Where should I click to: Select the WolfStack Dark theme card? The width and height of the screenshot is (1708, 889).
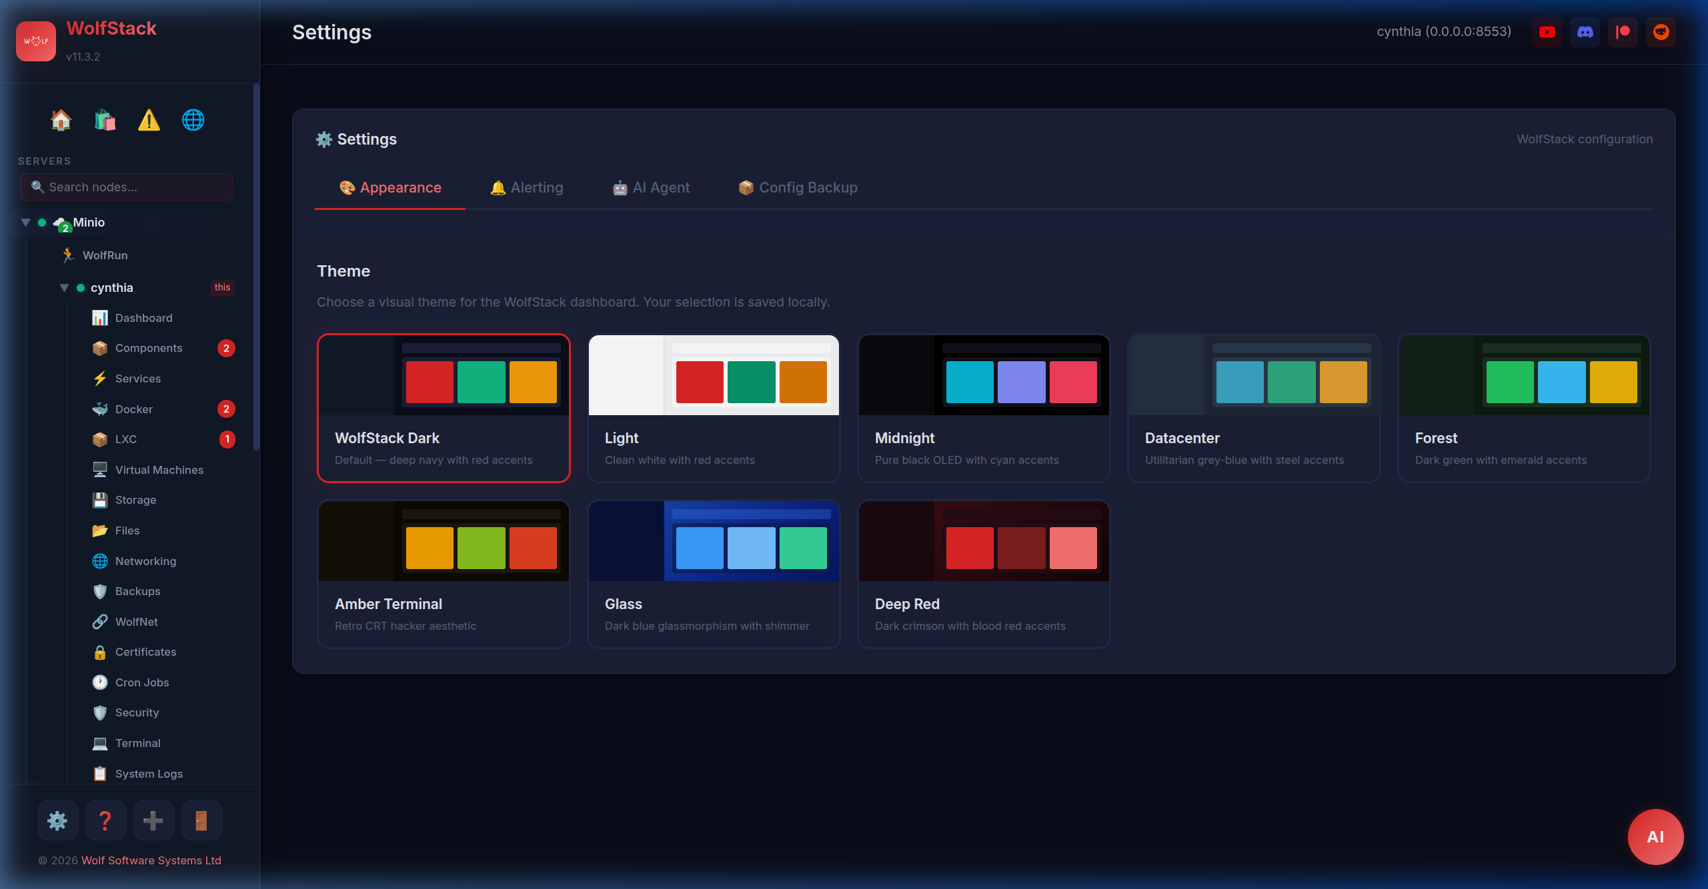[444, 408]
